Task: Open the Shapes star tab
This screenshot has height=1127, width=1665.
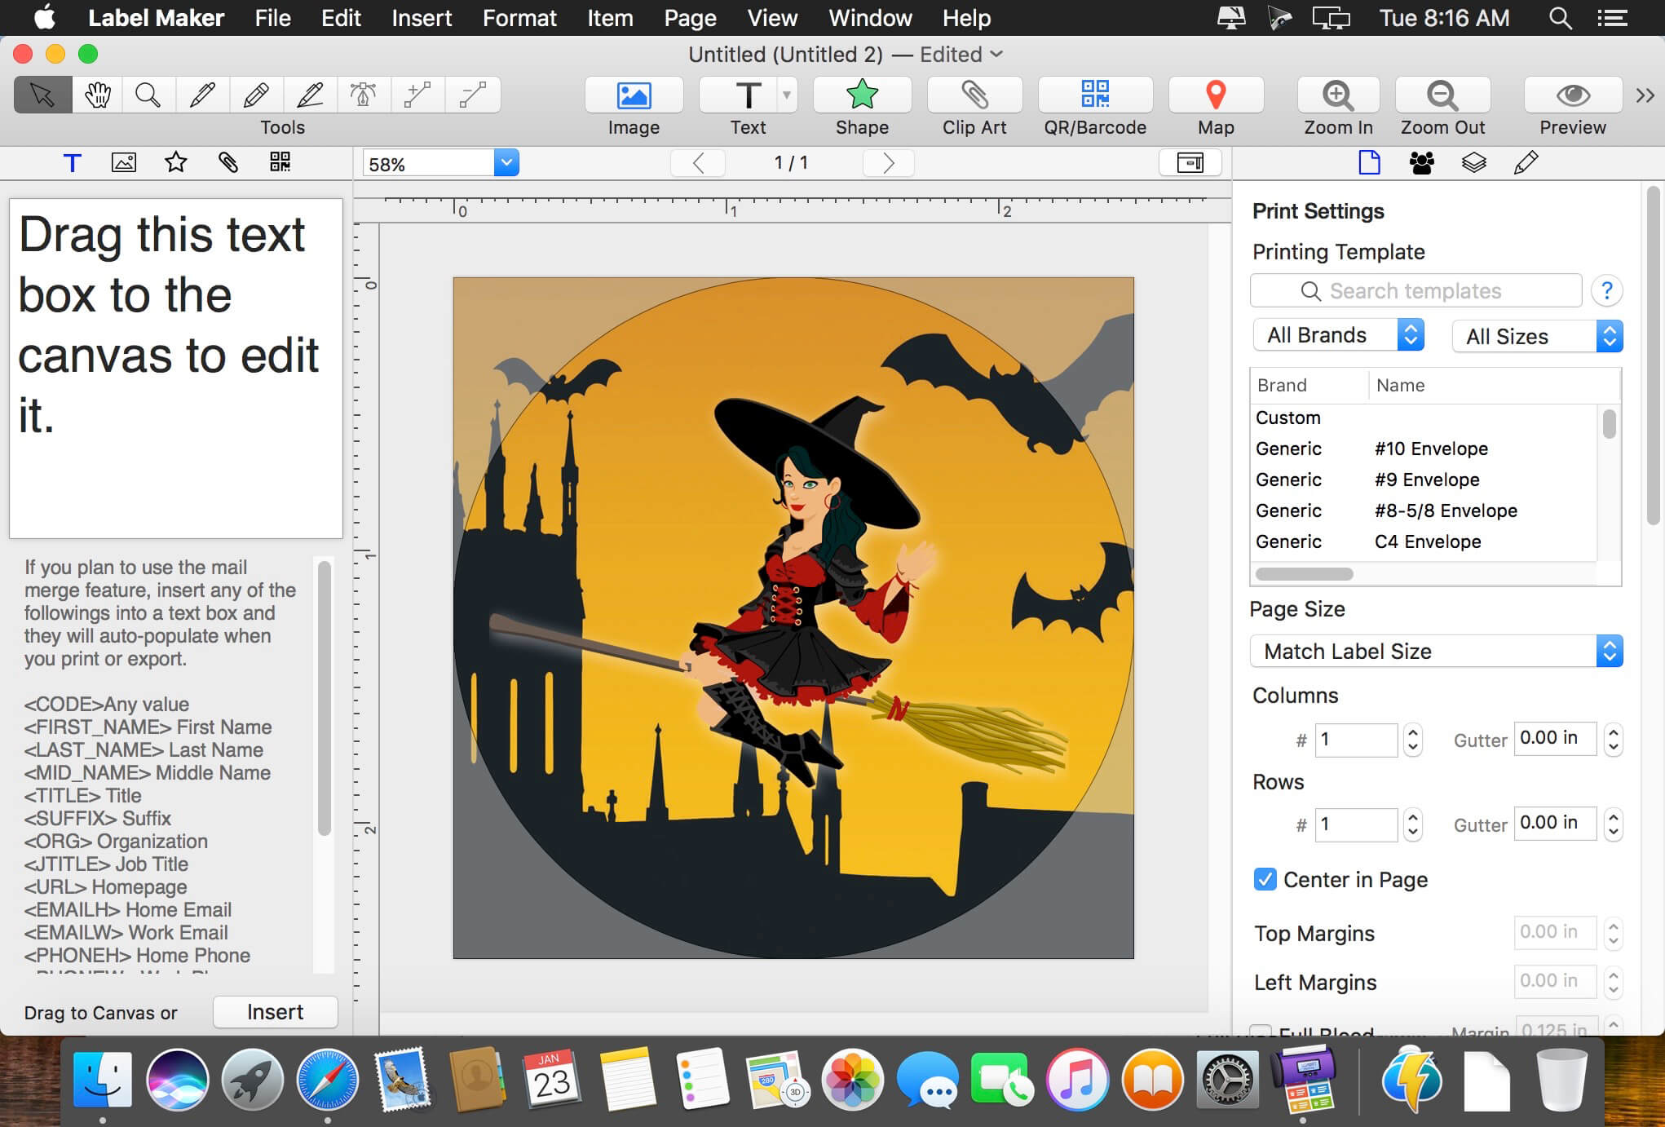Action: coord(176,163)
